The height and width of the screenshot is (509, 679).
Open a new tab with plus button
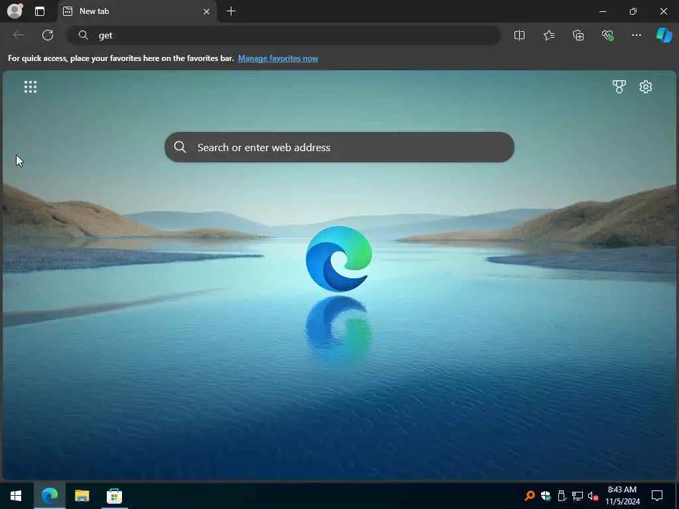[231, 11]
